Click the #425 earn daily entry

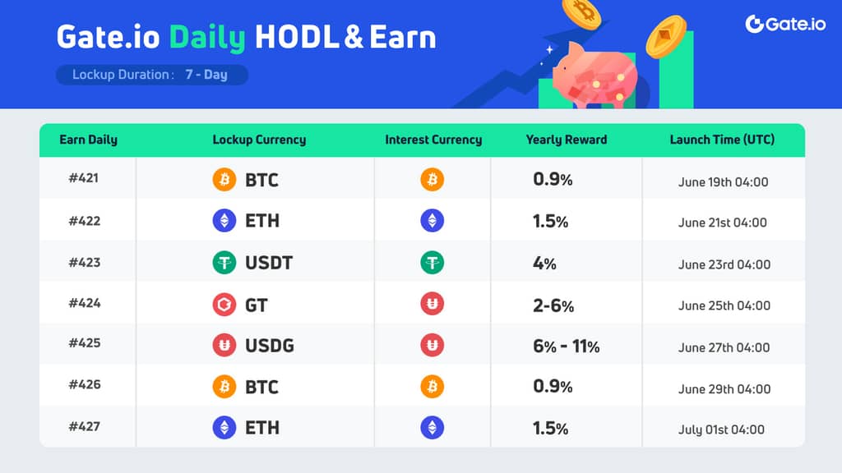pos(85,343)
